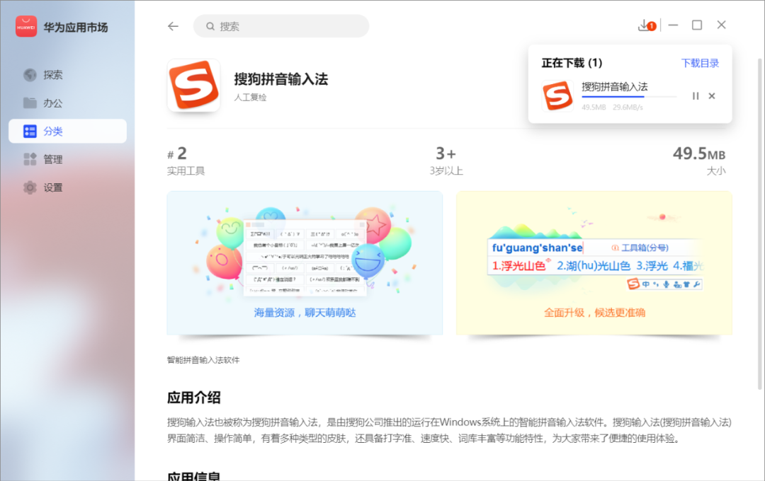Click the download progress bar

[x=629, y=97]
